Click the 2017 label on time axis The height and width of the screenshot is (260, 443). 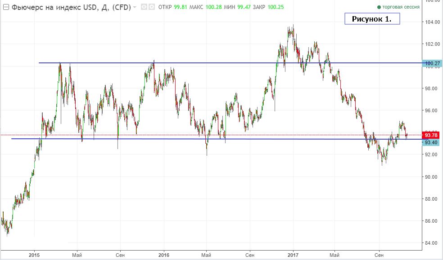tap(293, 255)
